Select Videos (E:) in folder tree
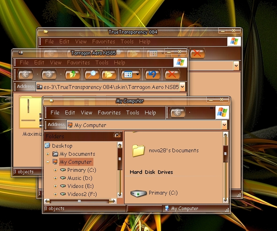 [81, 186]
